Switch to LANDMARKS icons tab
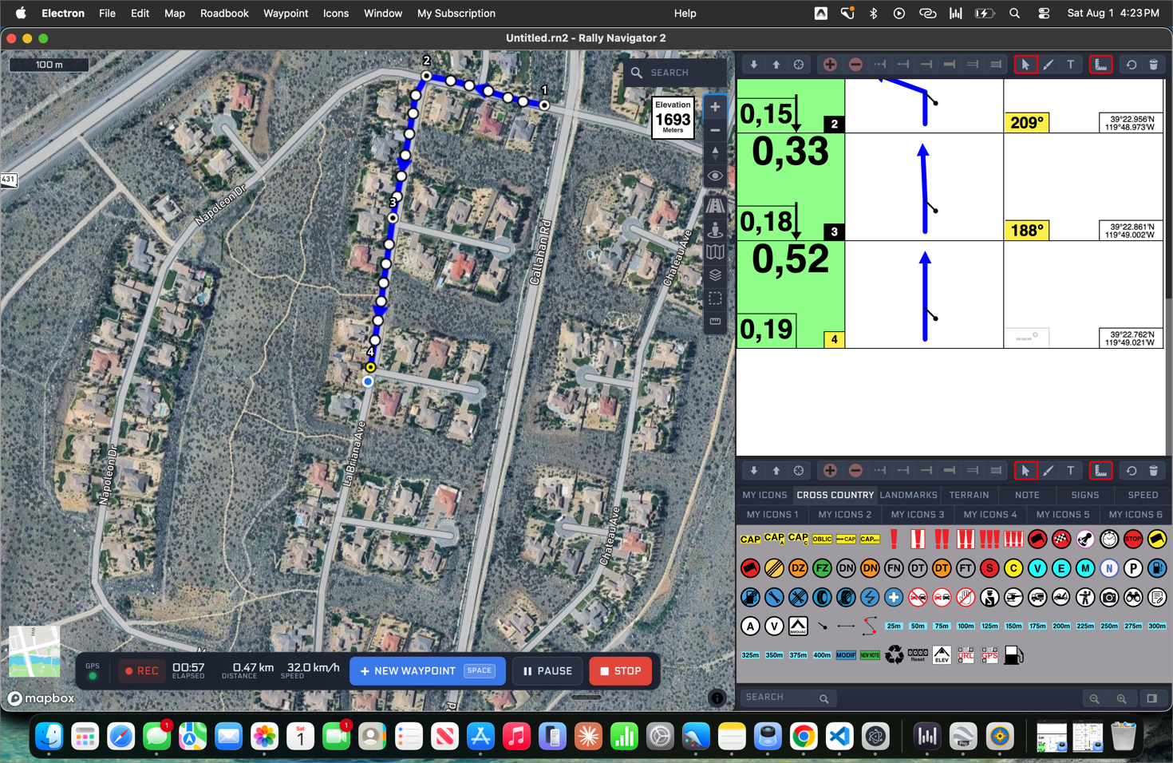Image resolution: width=1173 pixels, height=763 pixels. click(908, 495)
